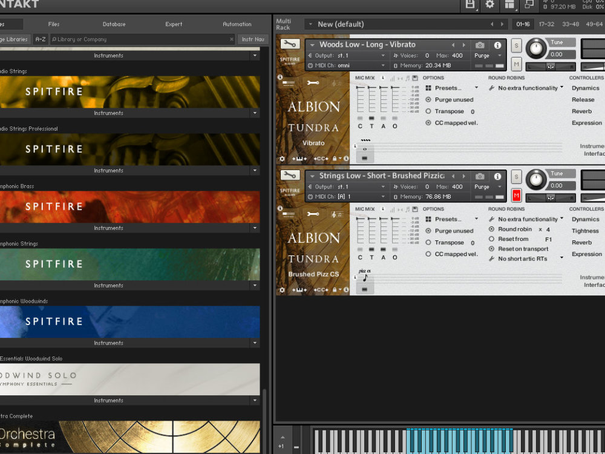
Task: Click the A-Z sort button
Action: 40,39
